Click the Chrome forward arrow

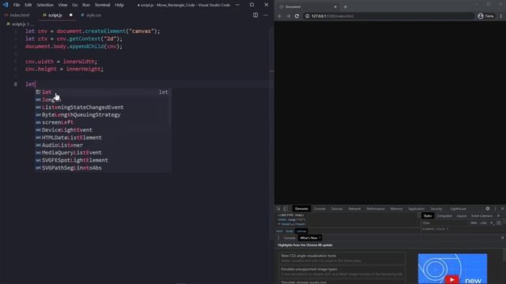click(288, 16)
